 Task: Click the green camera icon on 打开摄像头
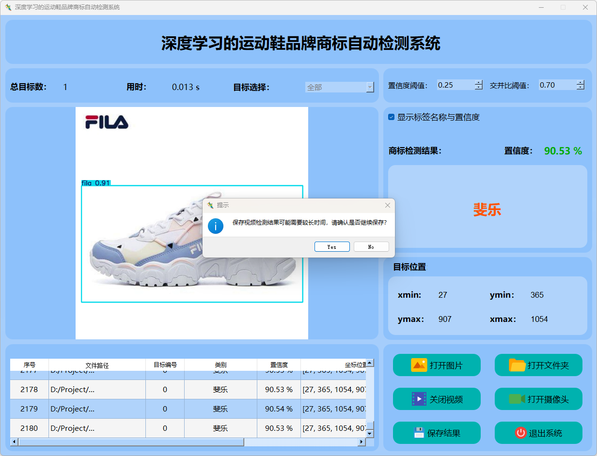[517, 399]
